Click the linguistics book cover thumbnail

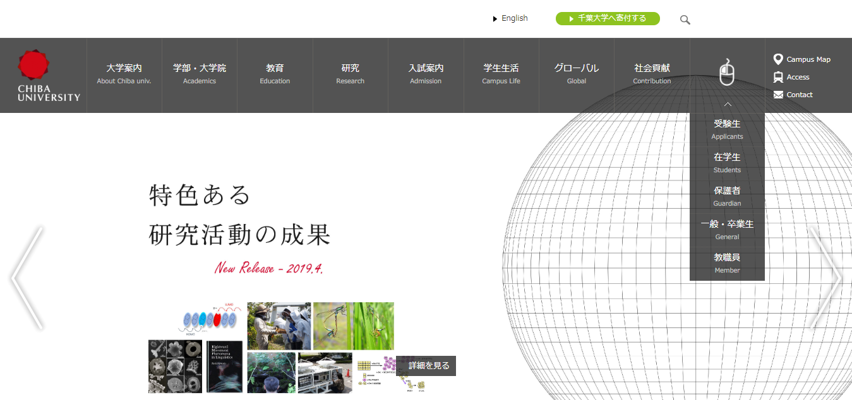click(224, 367)
